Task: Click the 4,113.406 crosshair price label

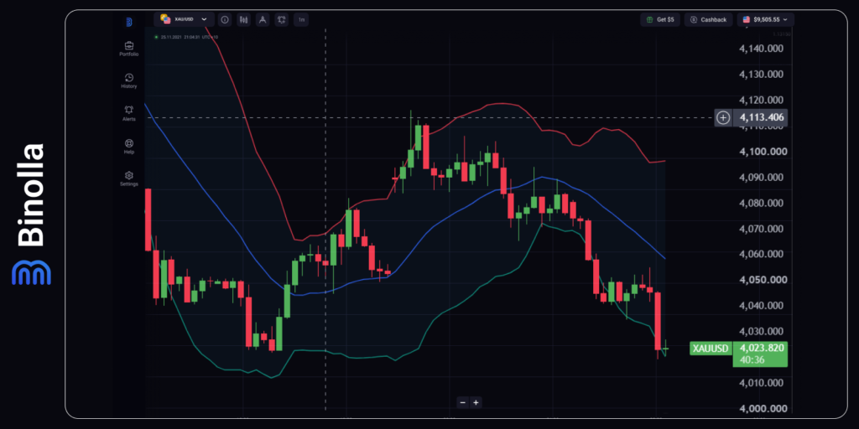Action: point(762,117)
